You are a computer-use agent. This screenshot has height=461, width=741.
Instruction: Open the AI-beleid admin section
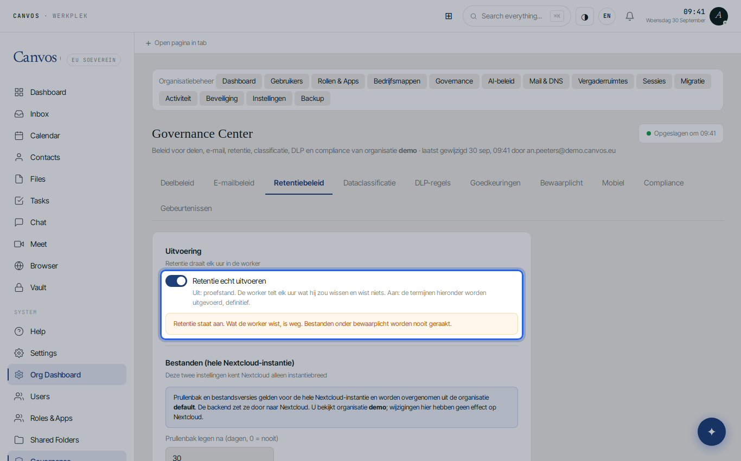point(501,81)
